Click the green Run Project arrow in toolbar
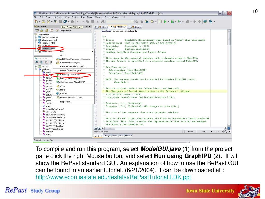Screen dimensions: 265x199 [x=165, y=22]
